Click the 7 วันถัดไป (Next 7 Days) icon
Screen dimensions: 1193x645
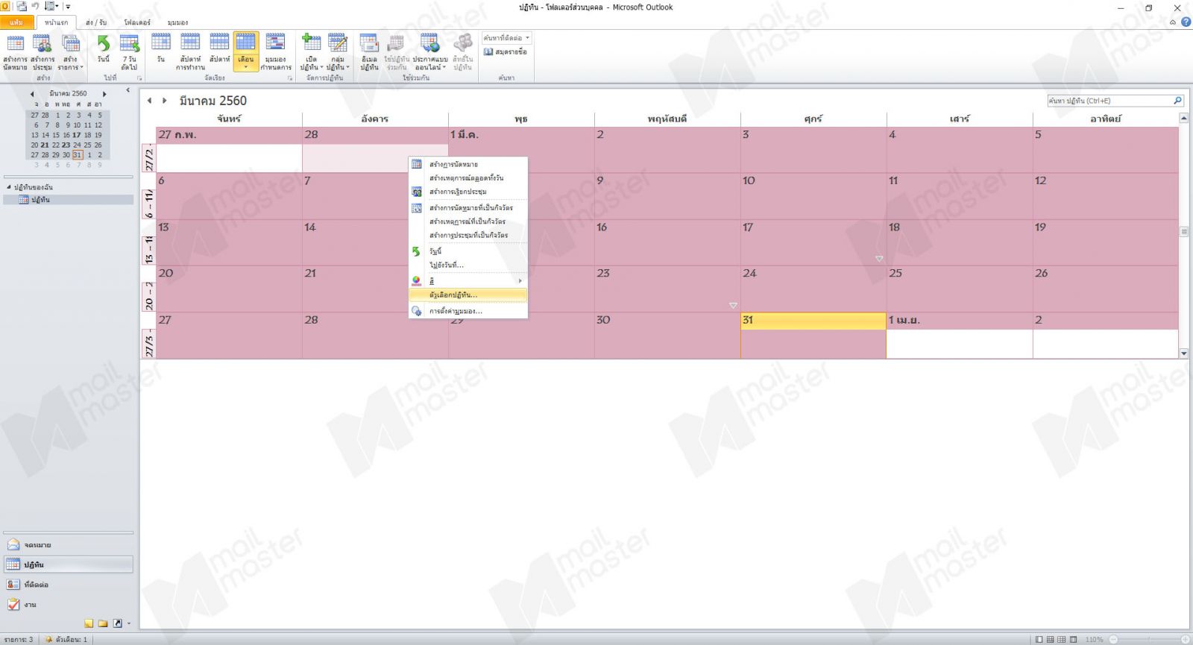[x=129, y=52]
